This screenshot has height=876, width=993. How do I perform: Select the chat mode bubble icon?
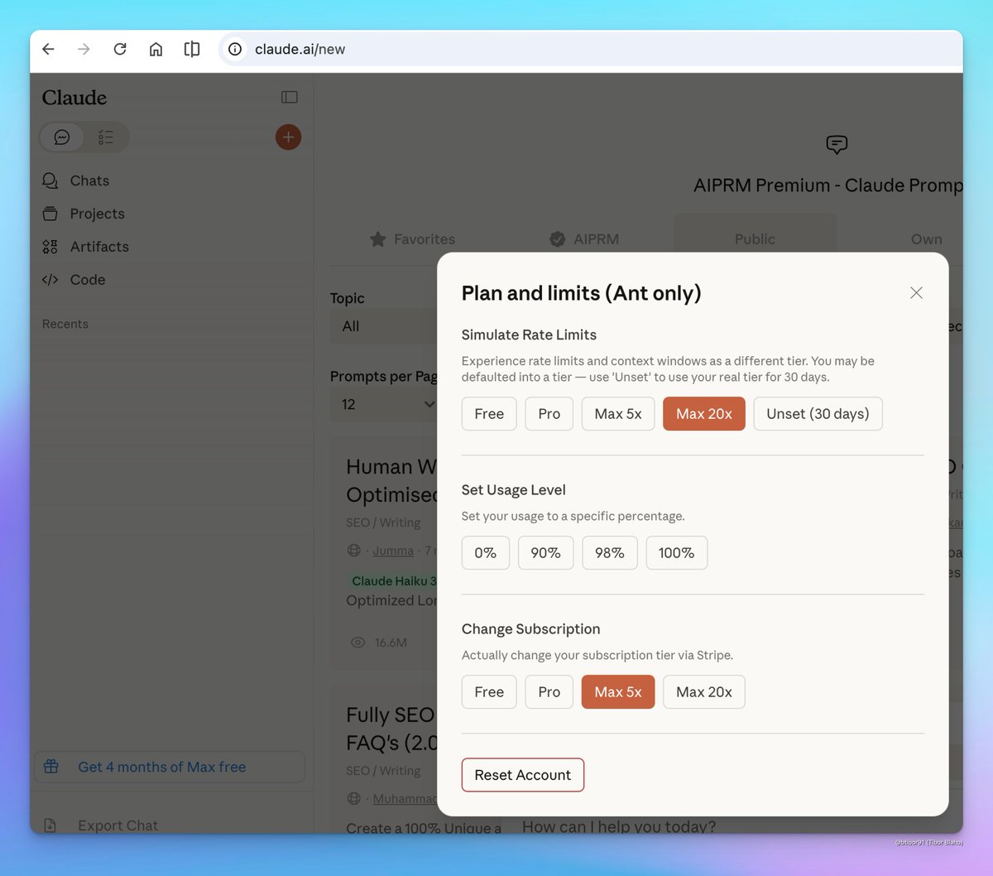point(62,137)
